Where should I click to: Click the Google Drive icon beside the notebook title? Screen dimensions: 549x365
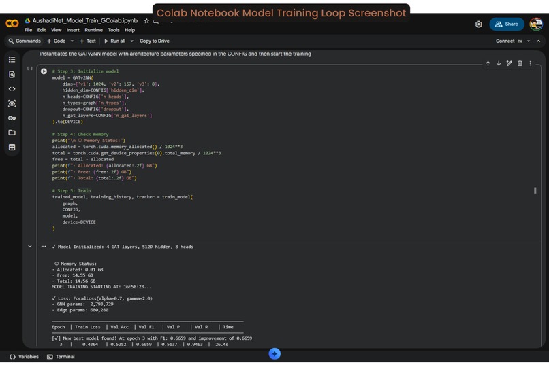27,21
